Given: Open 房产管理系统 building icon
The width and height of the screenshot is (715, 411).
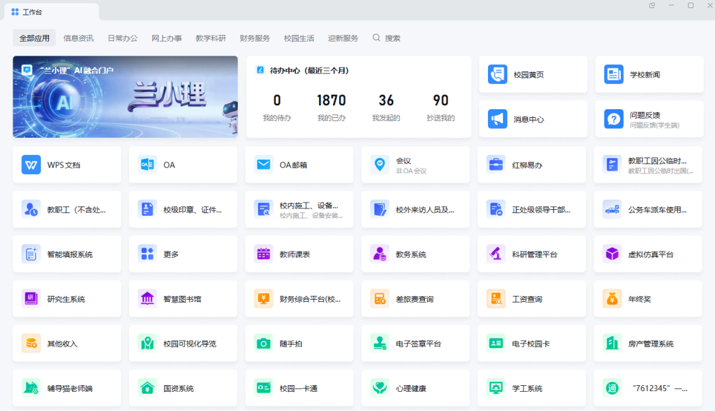Looking at the screenshot, I should coord(612,343).
